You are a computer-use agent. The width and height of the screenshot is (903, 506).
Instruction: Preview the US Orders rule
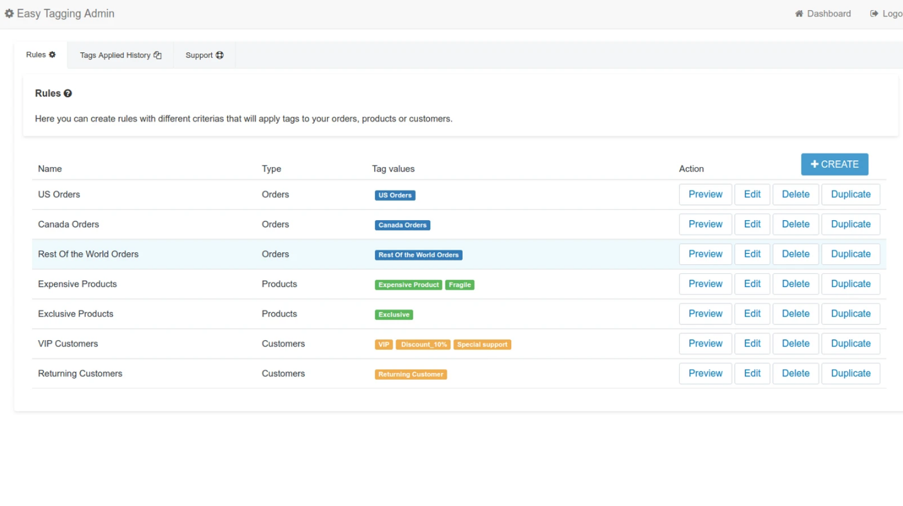(x=705, y=194)
